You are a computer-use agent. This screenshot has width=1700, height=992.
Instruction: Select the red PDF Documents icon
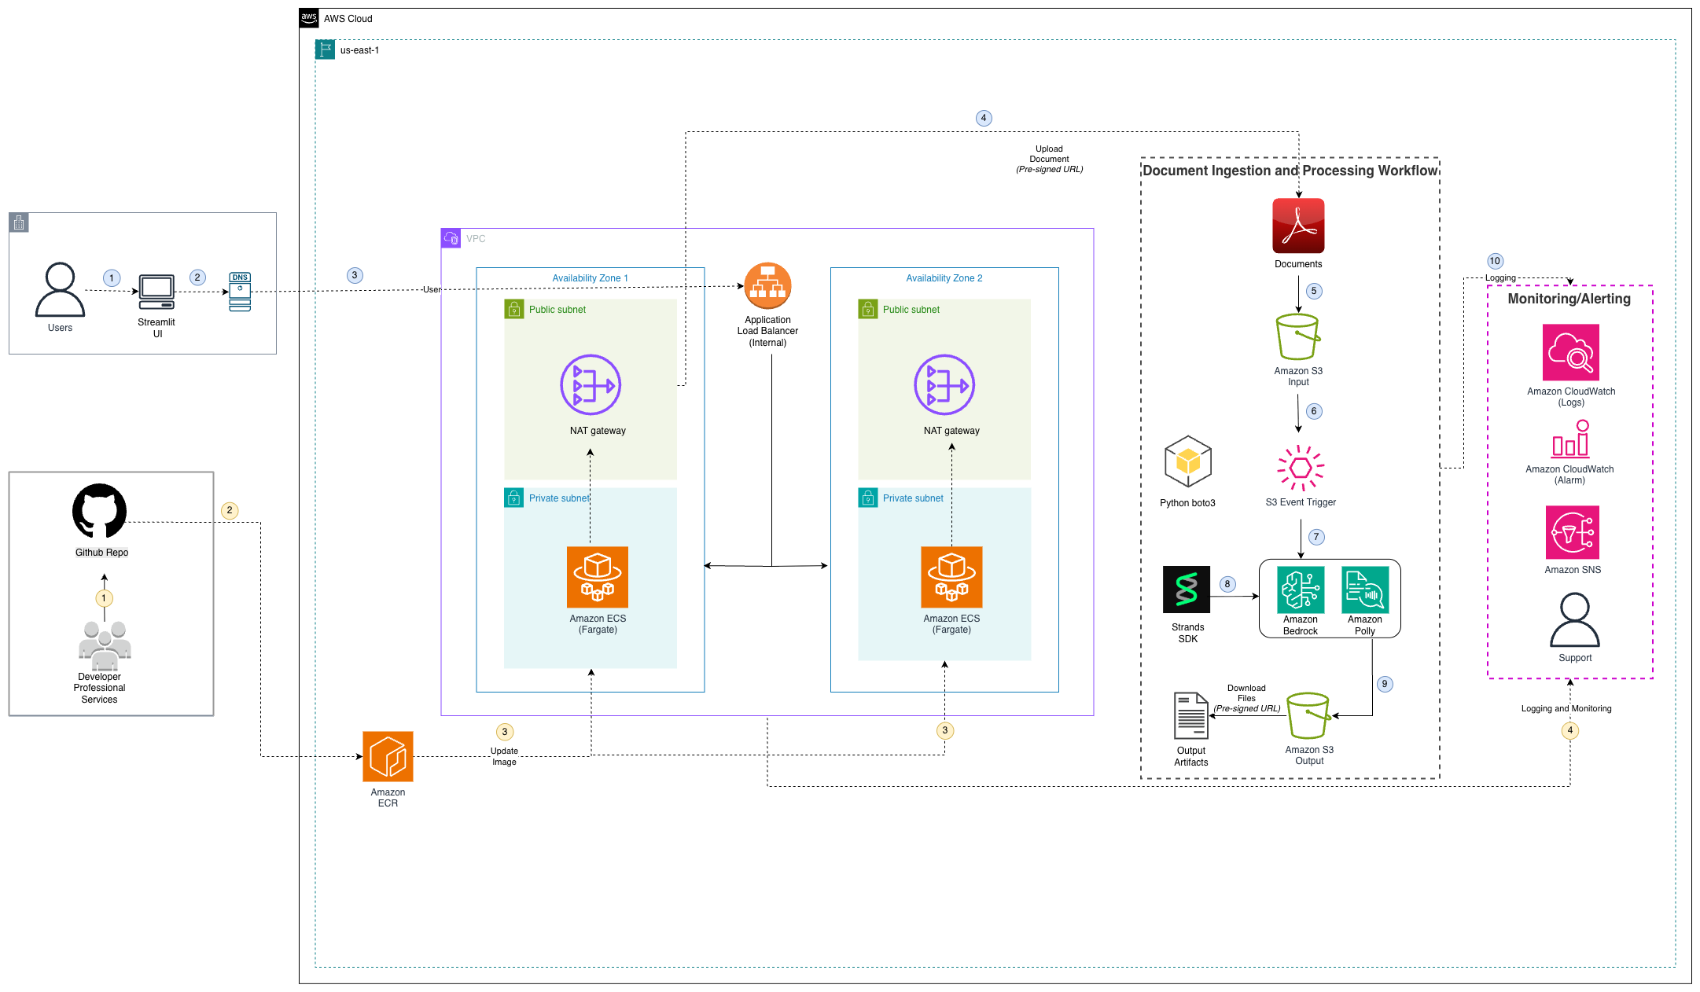1298,226
